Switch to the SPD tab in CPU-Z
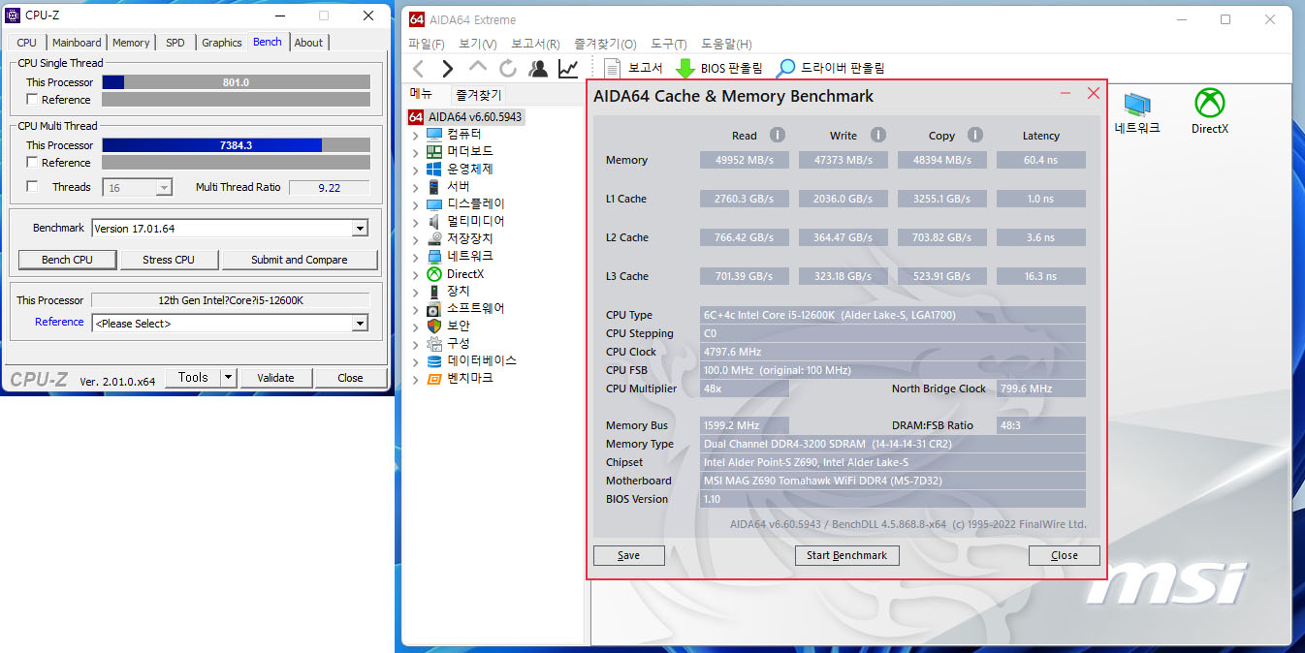This screenshot has height=653, width=1305. click(175, 43)
